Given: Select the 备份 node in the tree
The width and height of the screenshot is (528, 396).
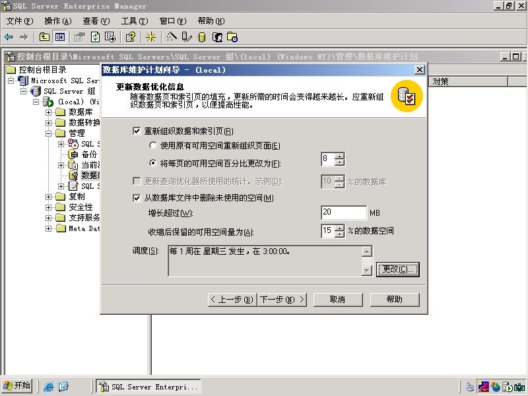Looking at the screenshot, I should point(89,154).
